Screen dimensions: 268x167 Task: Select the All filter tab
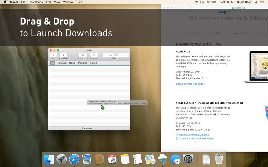pyautogui.click(x=52, y=63)
